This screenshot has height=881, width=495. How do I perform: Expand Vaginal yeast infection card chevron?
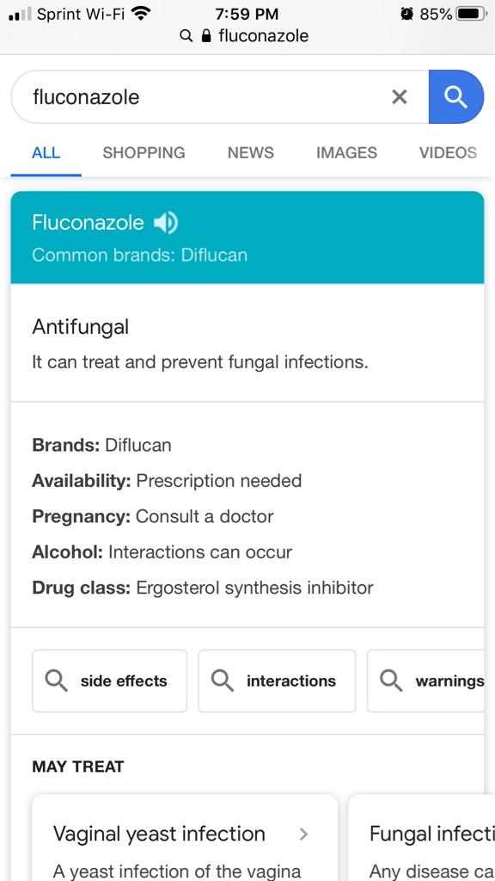[x=303, y=834]
